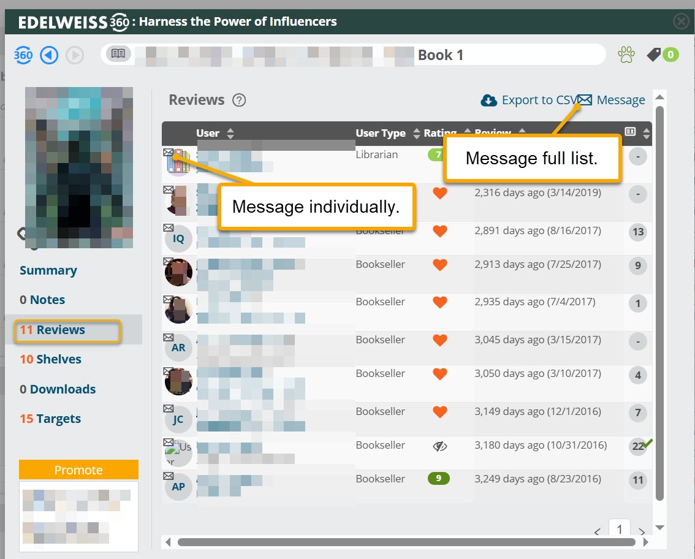Open the 0 Downloads section

(x=58, y=389)
